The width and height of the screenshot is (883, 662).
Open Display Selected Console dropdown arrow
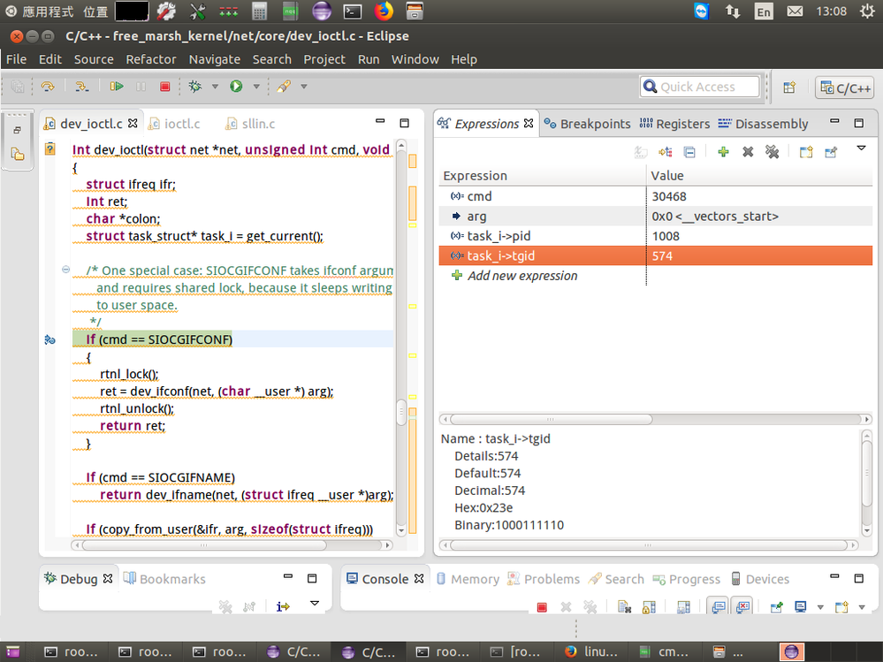(820, 607)
